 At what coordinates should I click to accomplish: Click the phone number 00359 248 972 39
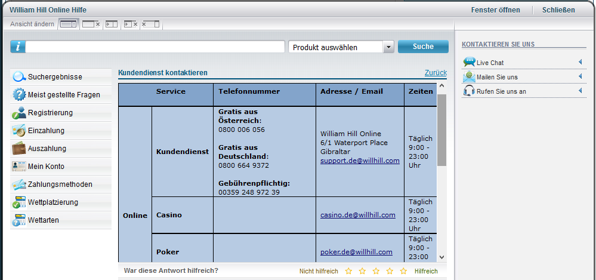point(249,192)
